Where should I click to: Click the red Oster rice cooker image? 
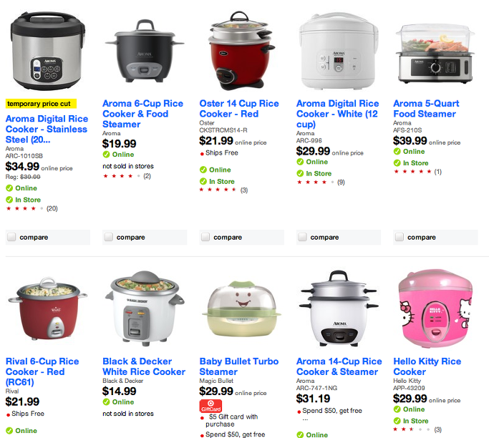pyautogui.click(x=241, y=51)
